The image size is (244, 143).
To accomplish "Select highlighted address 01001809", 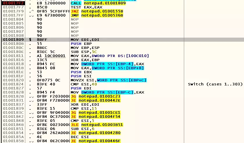I will [x=13, y=40].
